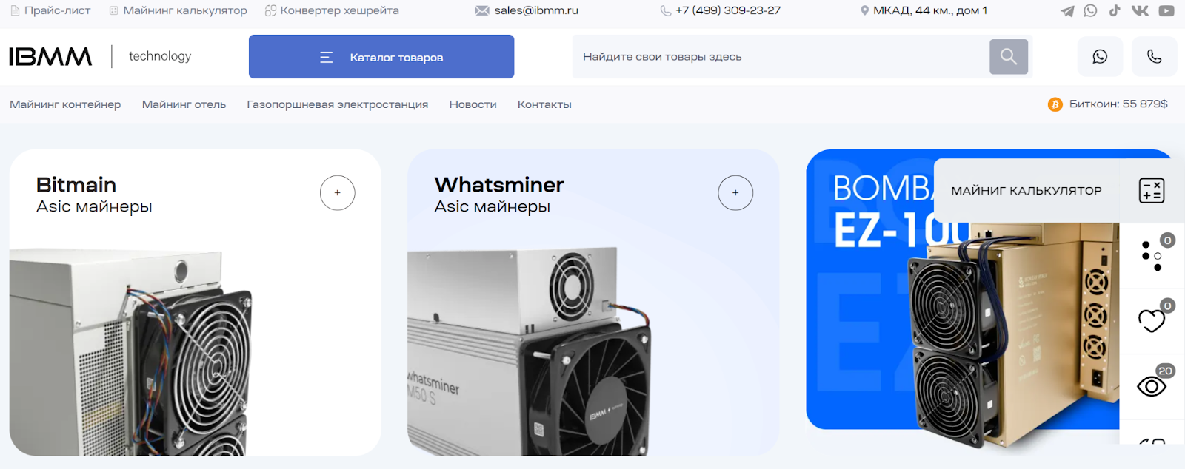
Task: Click the МКАД, 44 км., дом 1 address
Action: [x=930, y=10]
